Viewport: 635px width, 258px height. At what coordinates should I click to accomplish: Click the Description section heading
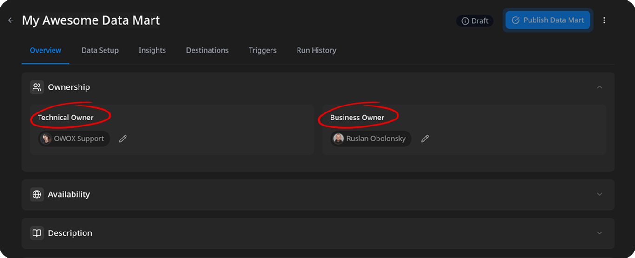[x=70, y=233]
